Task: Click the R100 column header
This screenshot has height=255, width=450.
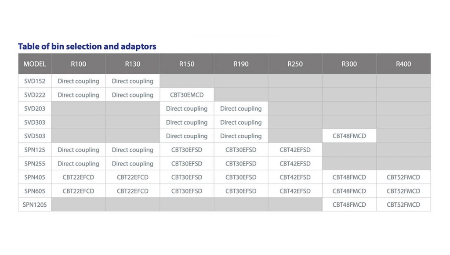Action: click(x=78, y=64)
